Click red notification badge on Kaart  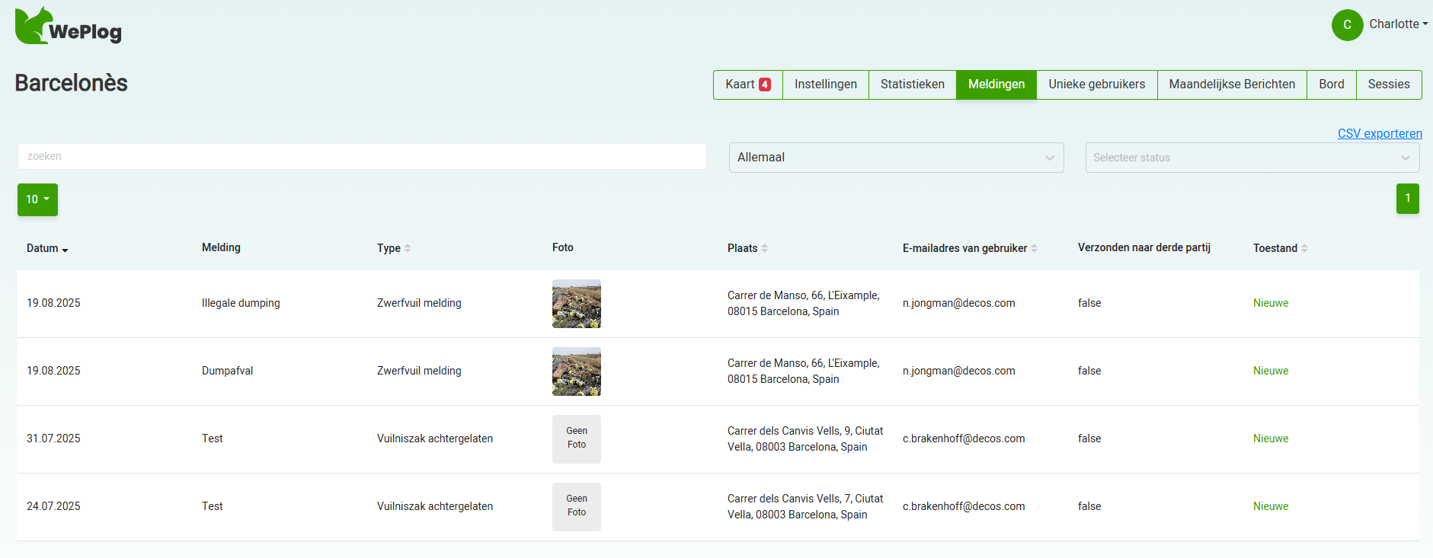click(765, 84)
